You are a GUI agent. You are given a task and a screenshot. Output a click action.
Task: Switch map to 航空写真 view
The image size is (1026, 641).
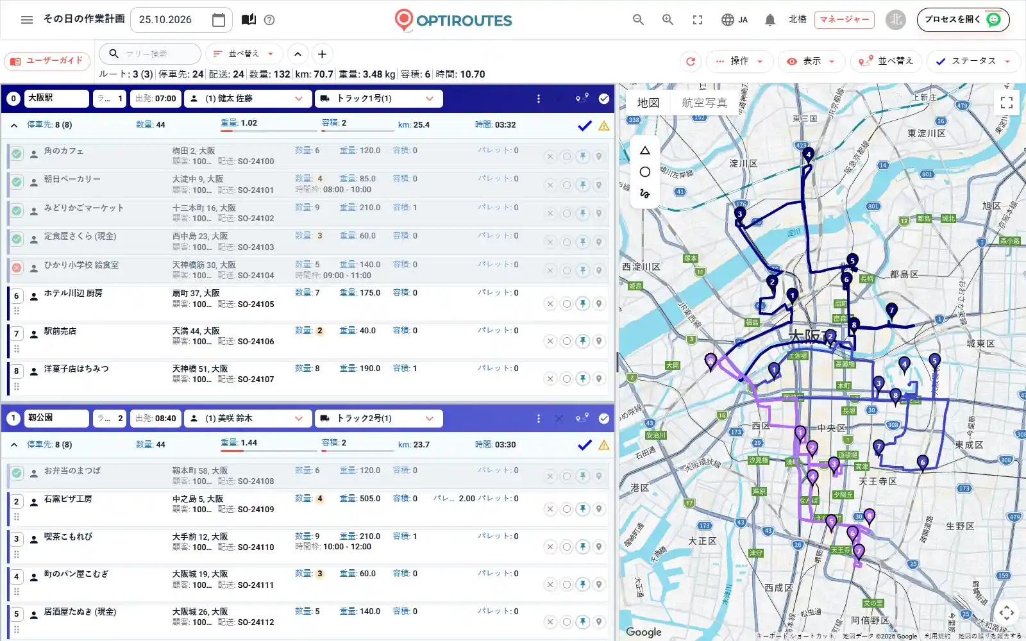click(x=704, y=103)
